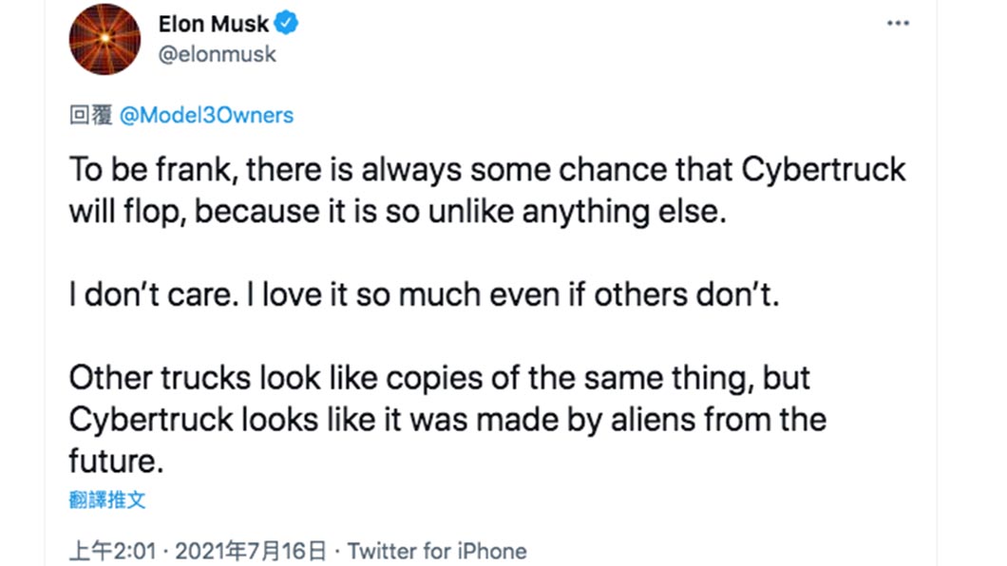This screenshot has width=1007, height=566.
Task: Click the 回覆 reply label
Action: 91,116
